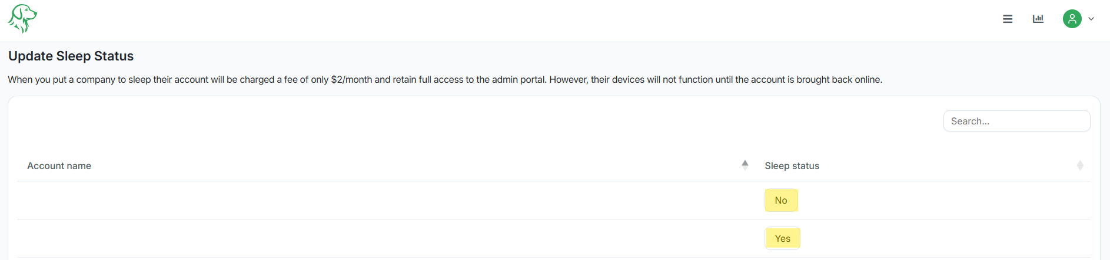
Task: Toggle the yellow "Yes" sleep status badge
Action: pyautogui.click(x=782, y=238)
